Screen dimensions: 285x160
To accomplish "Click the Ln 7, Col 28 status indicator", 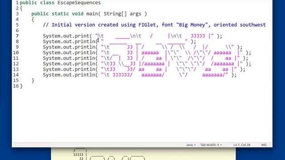I will click(242, 145).
